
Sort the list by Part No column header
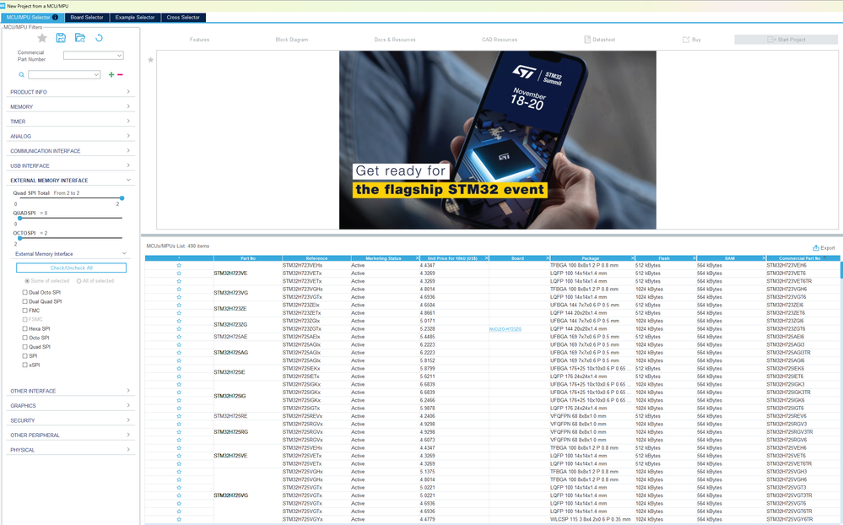click(248, 258)
